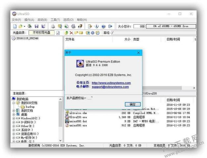Click the New image file icon

pos(15,26)
